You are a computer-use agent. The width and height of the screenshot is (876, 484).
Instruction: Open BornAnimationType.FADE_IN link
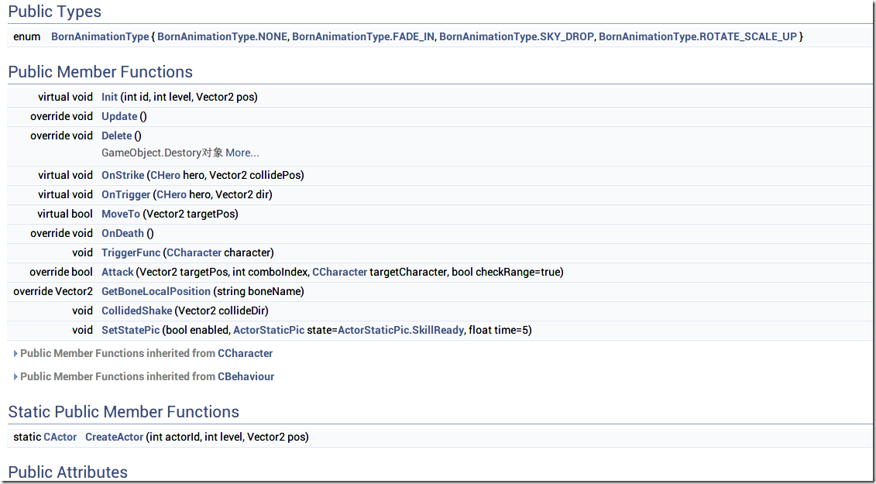[x=363, y=37]
